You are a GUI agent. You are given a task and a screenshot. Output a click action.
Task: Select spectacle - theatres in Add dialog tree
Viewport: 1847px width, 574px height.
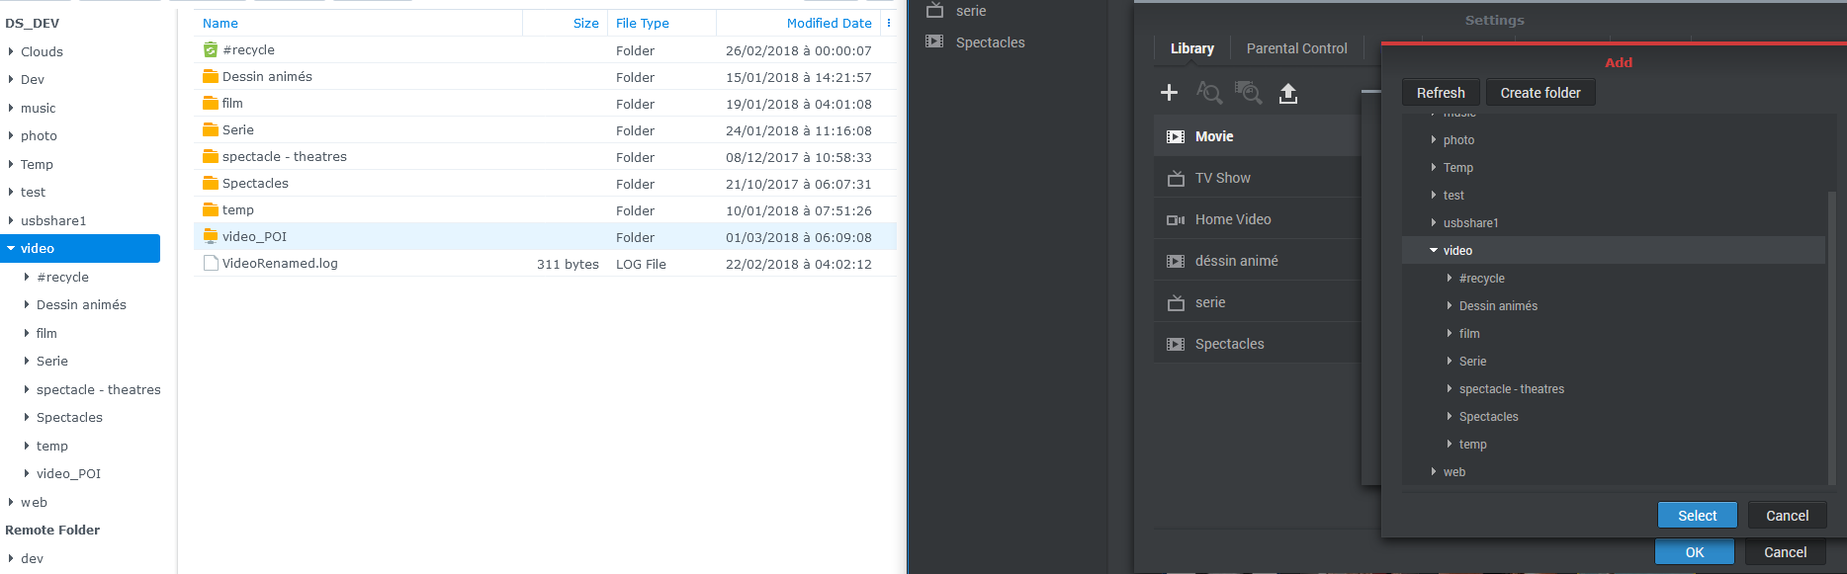point(1512,389)
